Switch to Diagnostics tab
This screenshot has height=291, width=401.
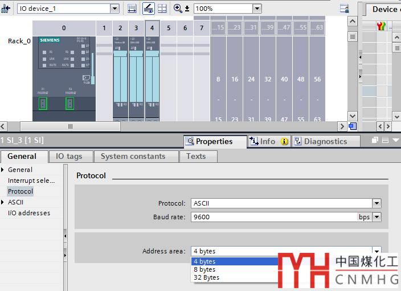326,141
